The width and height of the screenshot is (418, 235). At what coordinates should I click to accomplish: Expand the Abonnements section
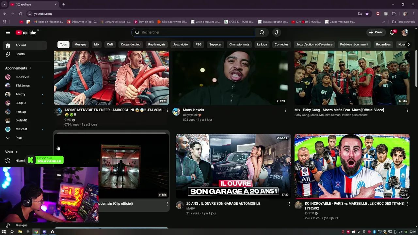(x=18, y=68)
